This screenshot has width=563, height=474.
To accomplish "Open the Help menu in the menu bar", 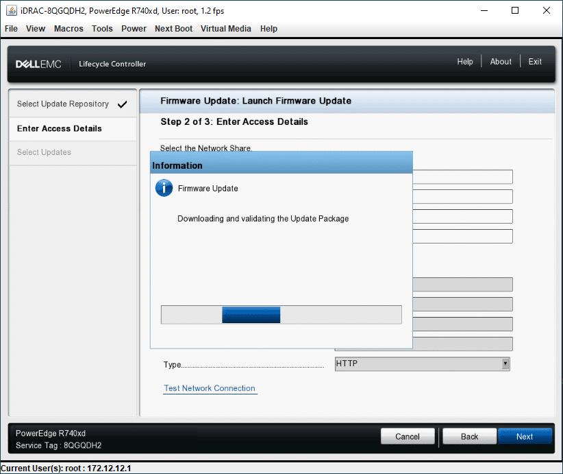I will (x=268, y=29).
